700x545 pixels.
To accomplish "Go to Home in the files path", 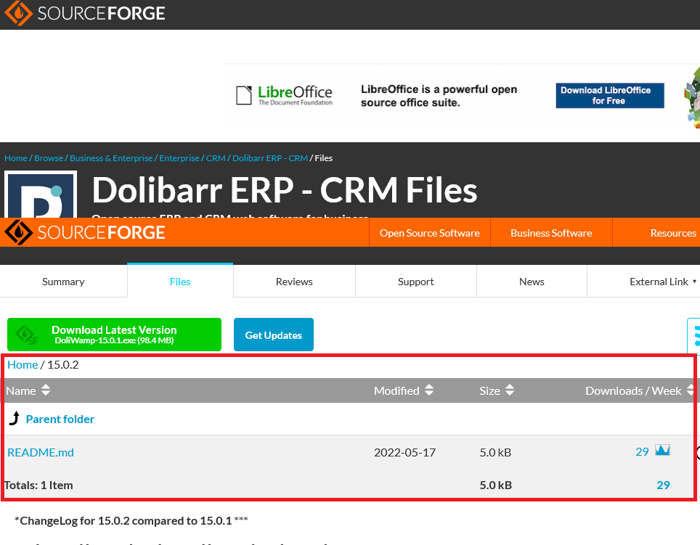I will [23, 365].
